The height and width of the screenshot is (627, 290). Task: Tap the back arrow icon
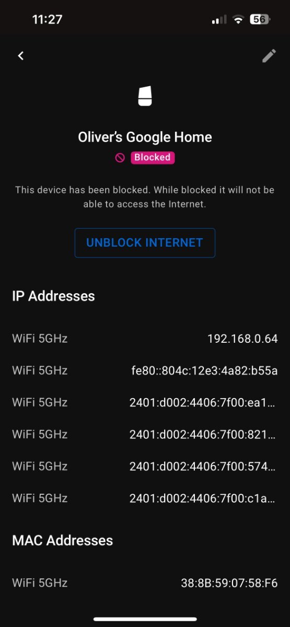[21, 56]
